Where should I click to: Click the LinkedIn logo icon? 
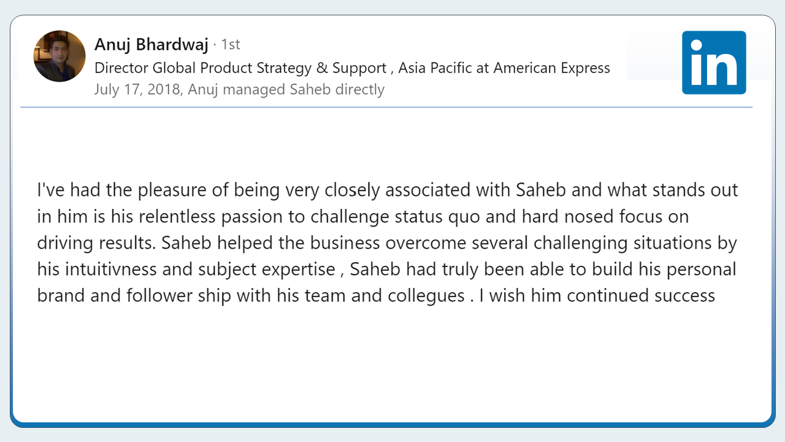[714, 63]
